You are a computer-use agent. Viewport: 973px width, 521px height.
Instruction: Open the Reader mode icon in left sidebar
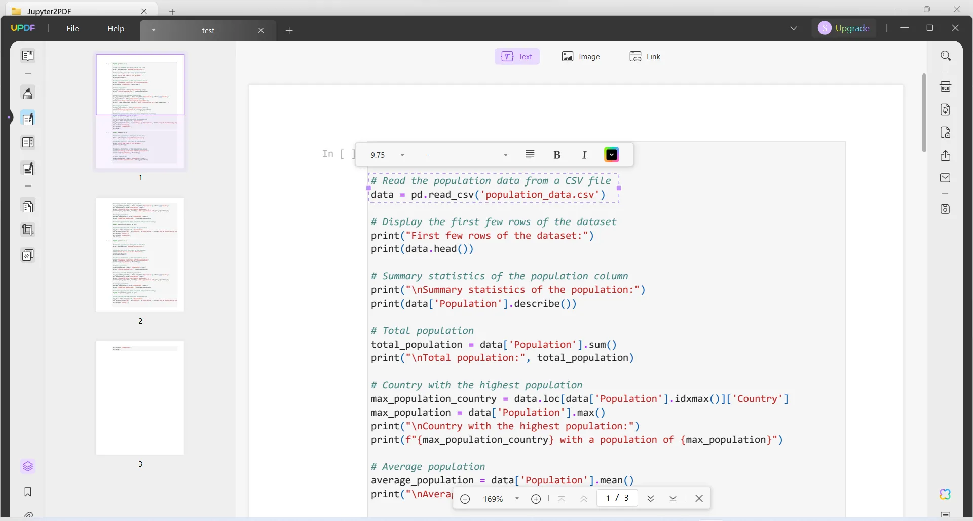pyautogui.click(x=28, y=56)
